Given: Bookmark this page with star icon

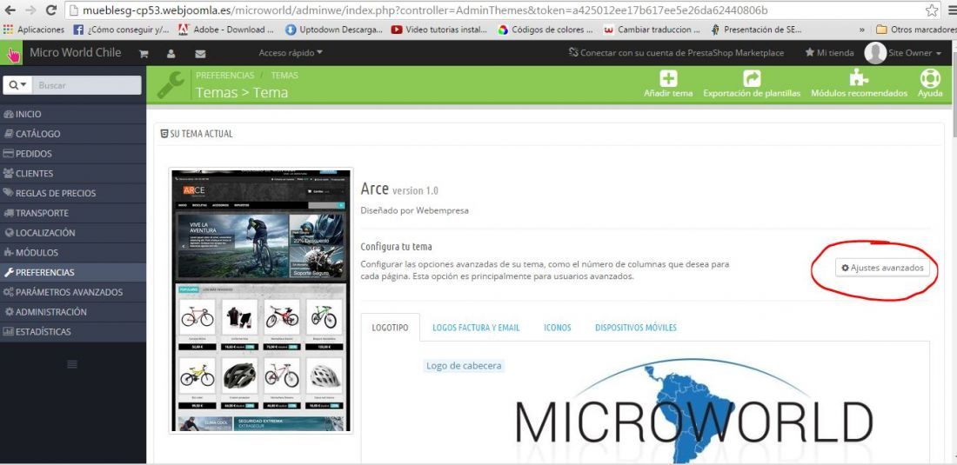Looking at the screenshot, I should coord(932,10).
